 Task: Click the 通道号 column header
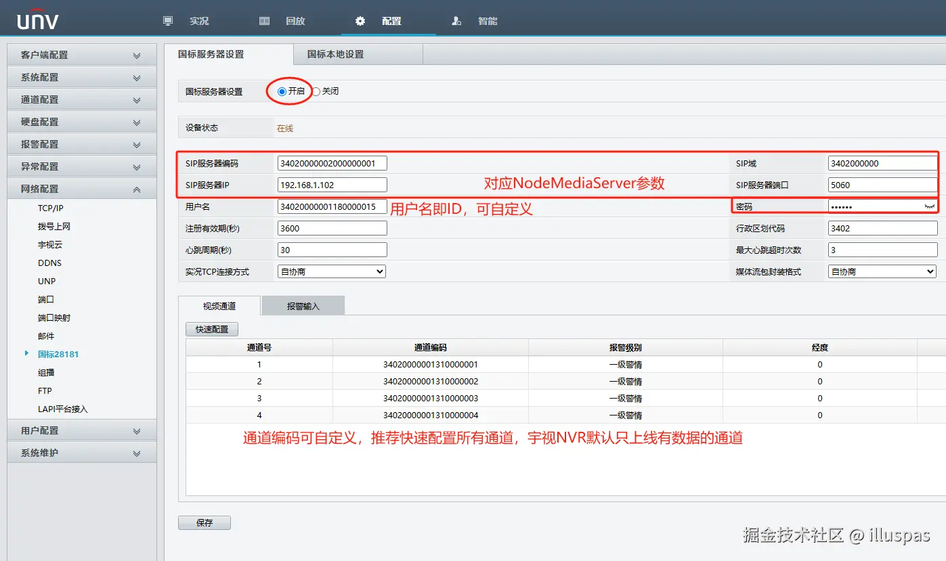(x=259, y=347)
